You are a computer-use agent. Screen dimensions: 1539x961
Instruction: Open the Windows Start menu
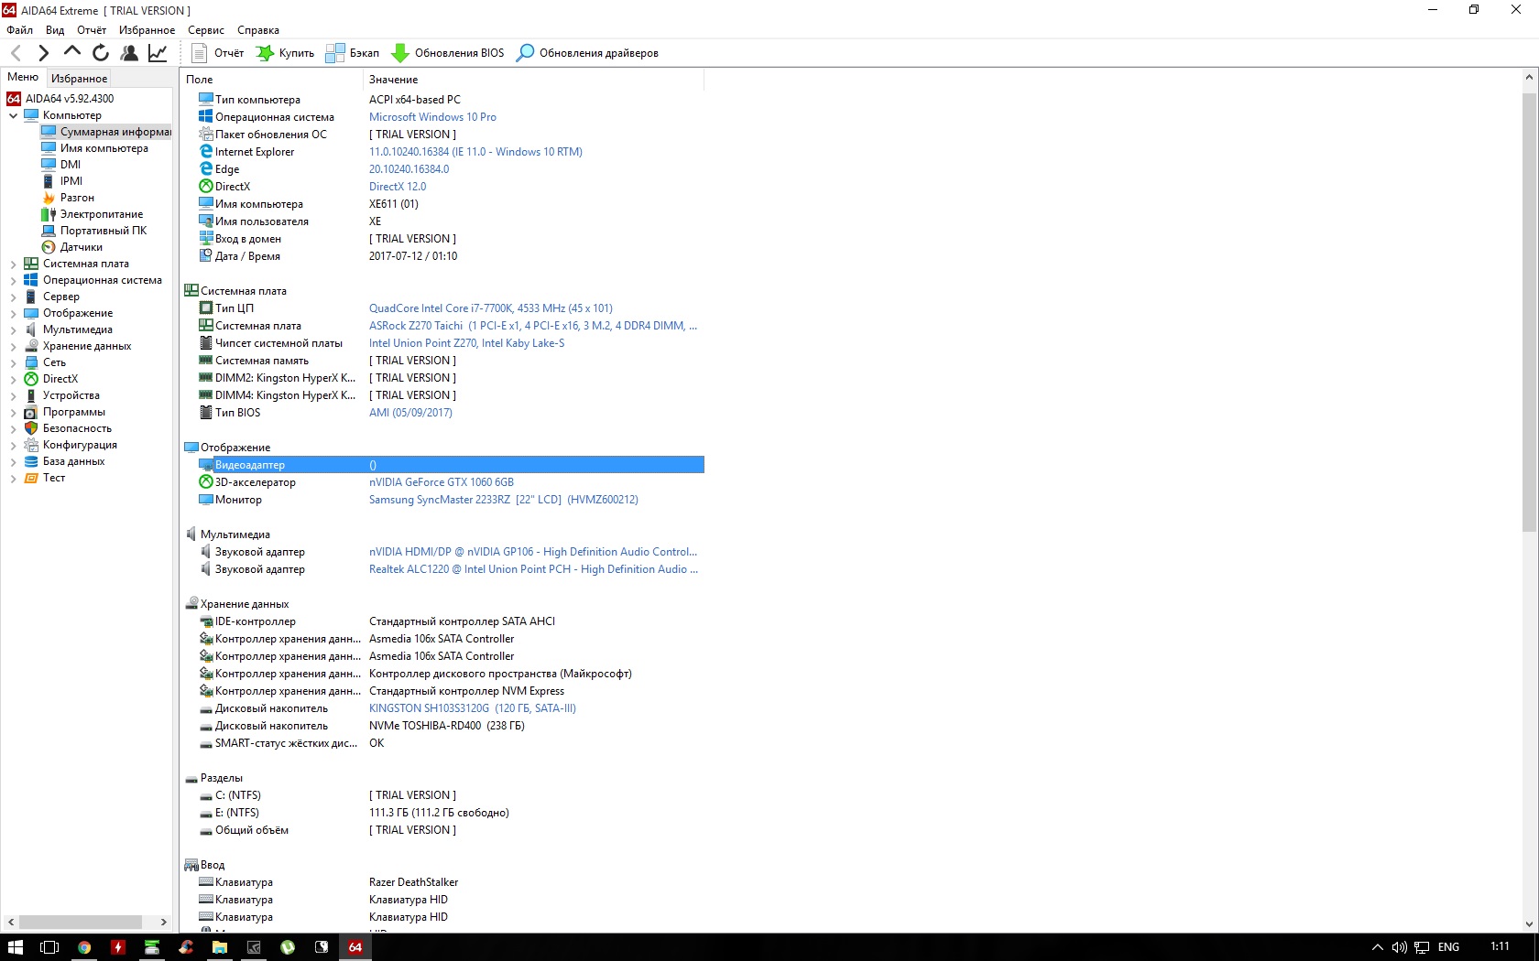[16, 947]
